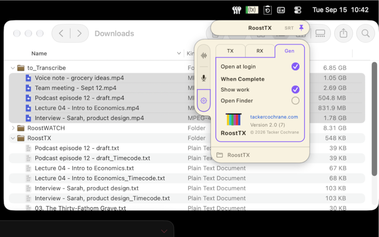Click the Finder gallery view toolbar icon

click(x=320, y=33)
